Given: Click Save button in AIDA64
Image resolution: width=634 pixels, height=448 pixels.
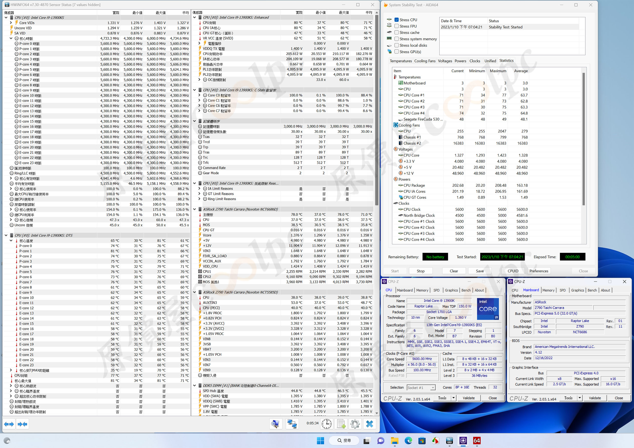Looking at the screenshot, I should [480, 271].
